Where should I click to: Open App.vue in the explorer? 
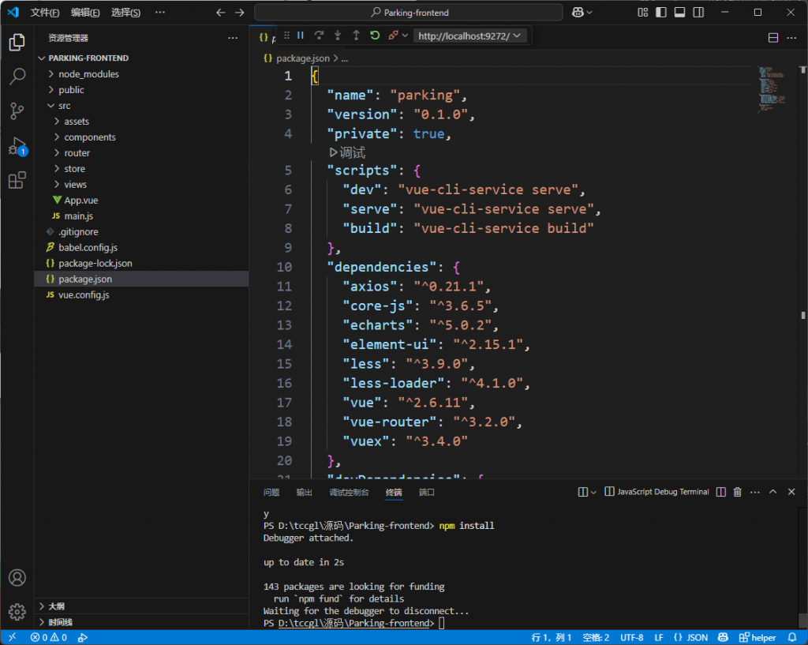click(x=81, y=201)
